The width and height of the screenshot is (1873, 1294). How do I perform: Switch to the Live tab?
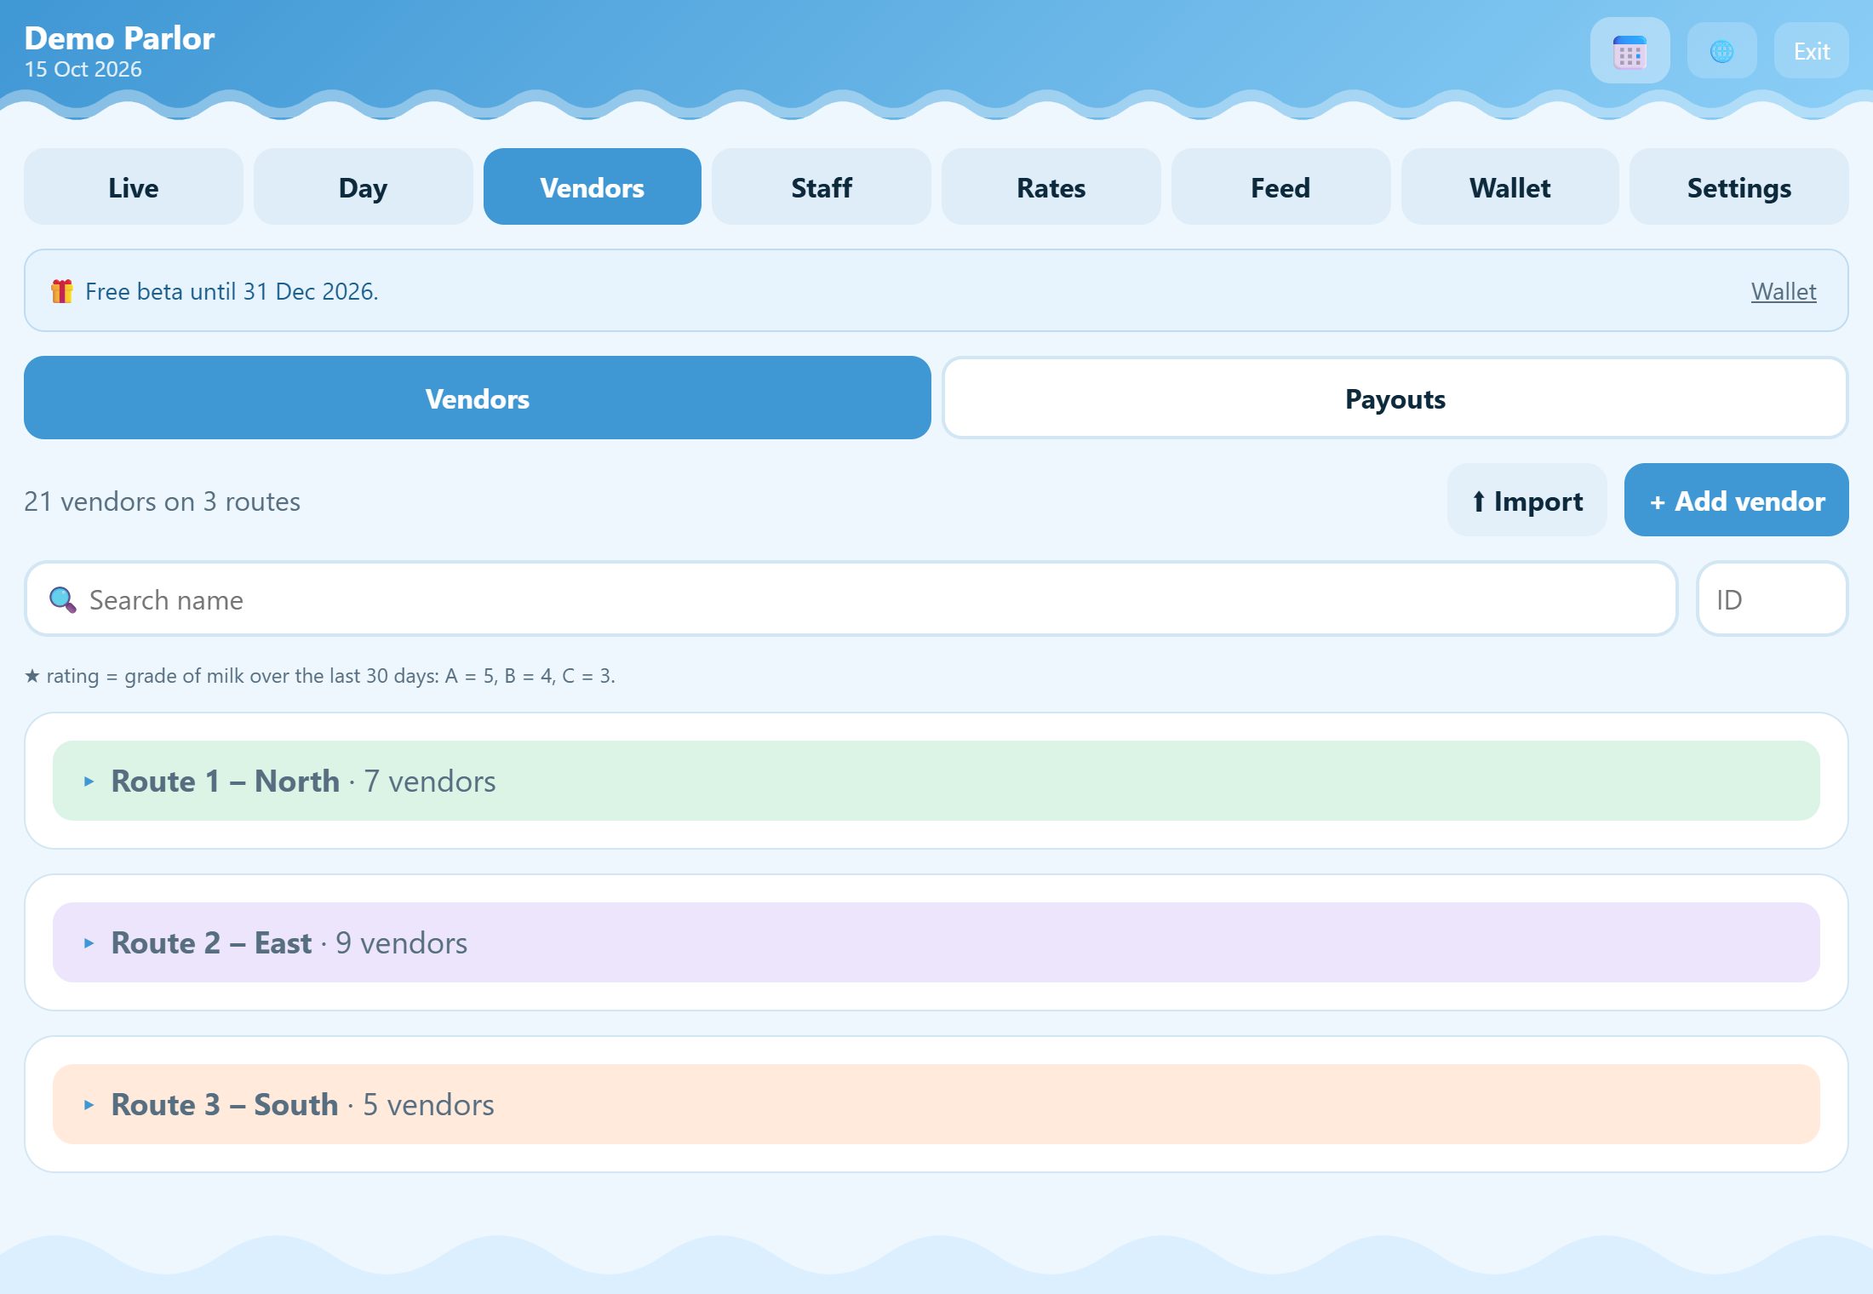pos(134,186)
